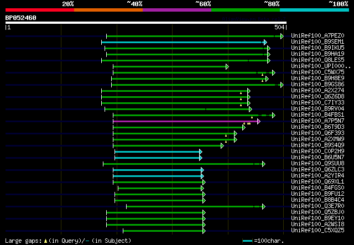Select the UniRef100_C0P2H9 label

(317, 152)
